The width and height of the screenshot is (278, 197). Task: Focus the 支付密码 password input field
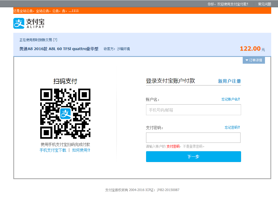click(x=193, y=138)
